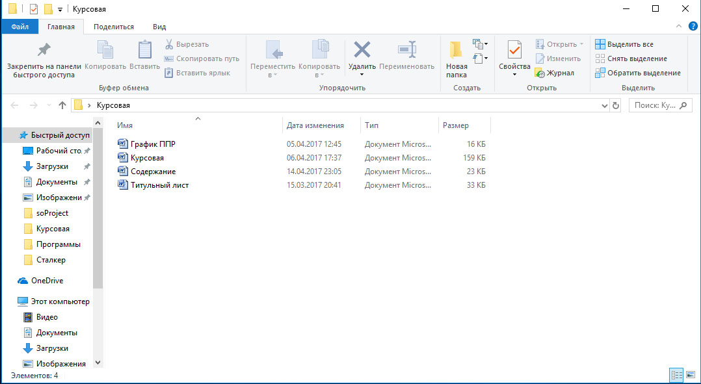The height and width of the screenshot is (384, 701).
Task: Open address bar history dropdown
Action: [x=605, y=105]
